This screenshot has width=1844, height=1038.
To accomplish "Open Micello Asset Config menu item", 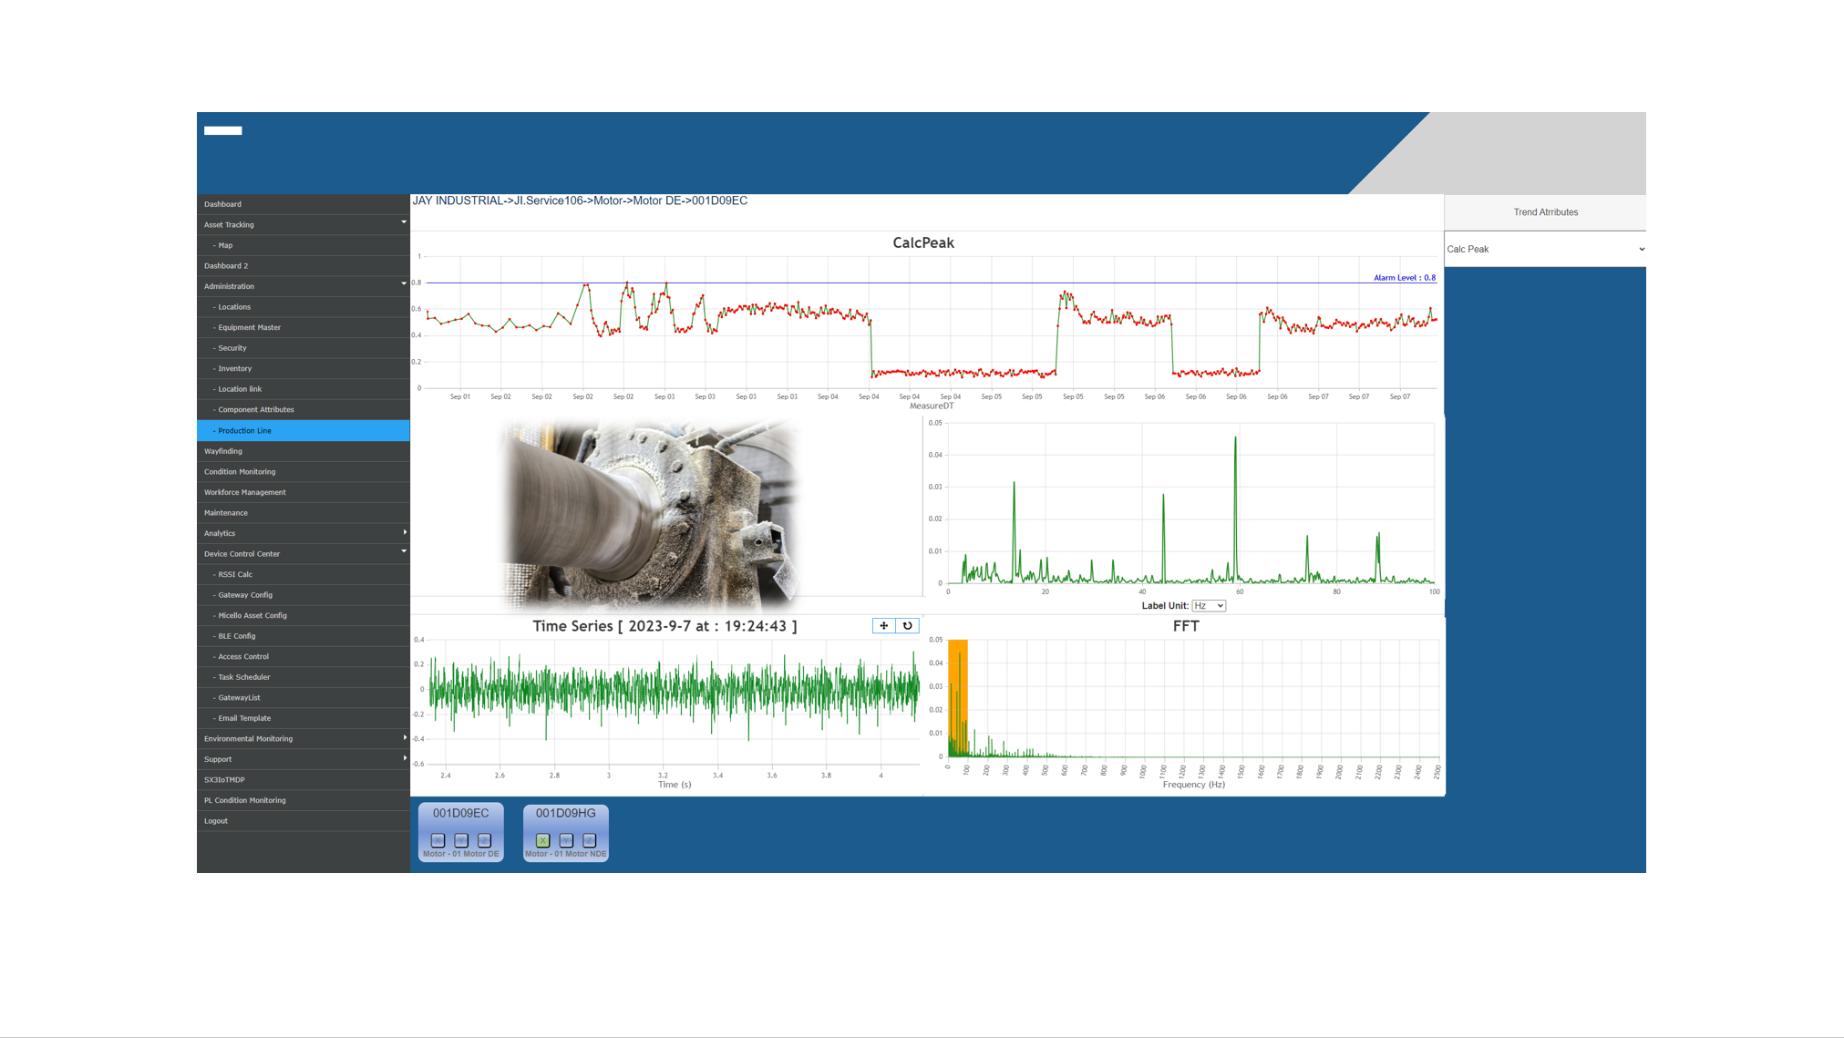I will (x=304, y=616).
